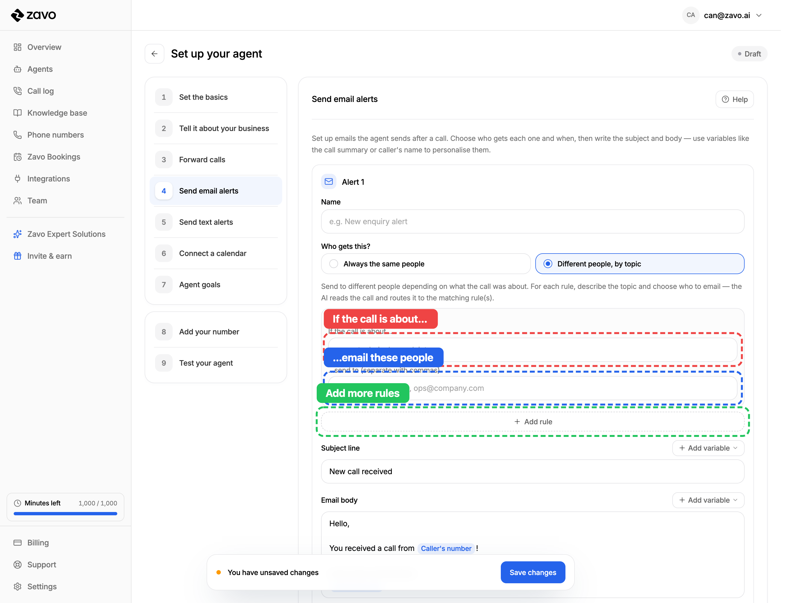The height and width of the screenshot is (603, 789).
Task: Click the Support lifebuoy icon
Action: [17, 565]
